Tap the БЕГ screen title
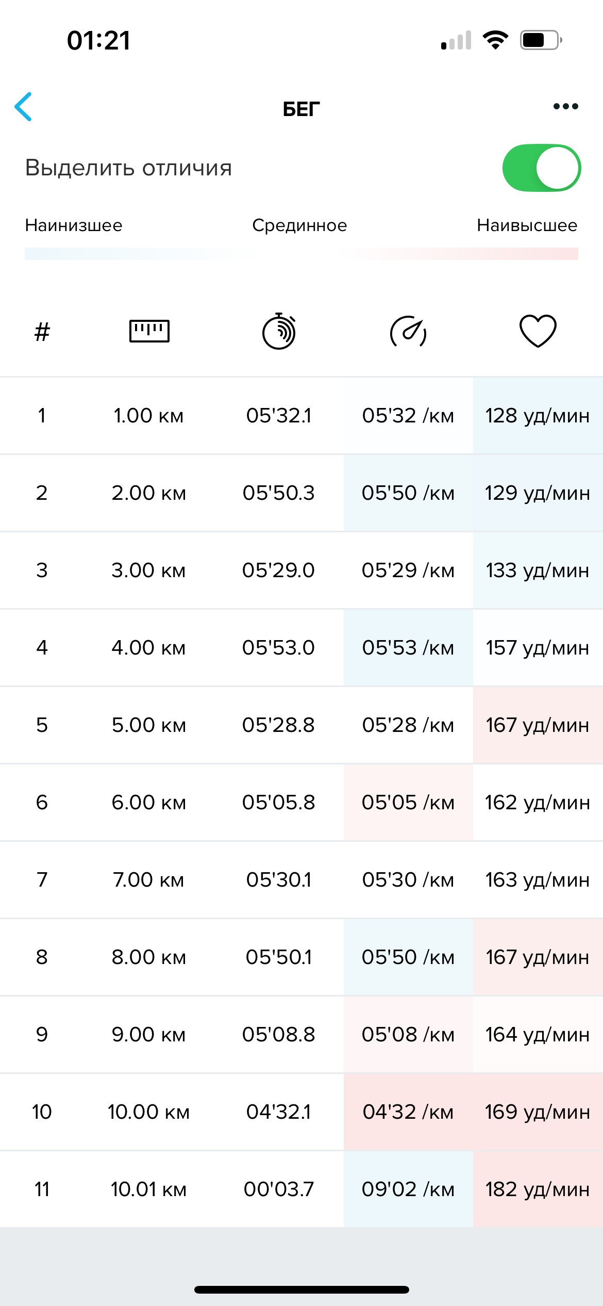The width and height of the screenshot is (603, 1306). pos(301,109)
